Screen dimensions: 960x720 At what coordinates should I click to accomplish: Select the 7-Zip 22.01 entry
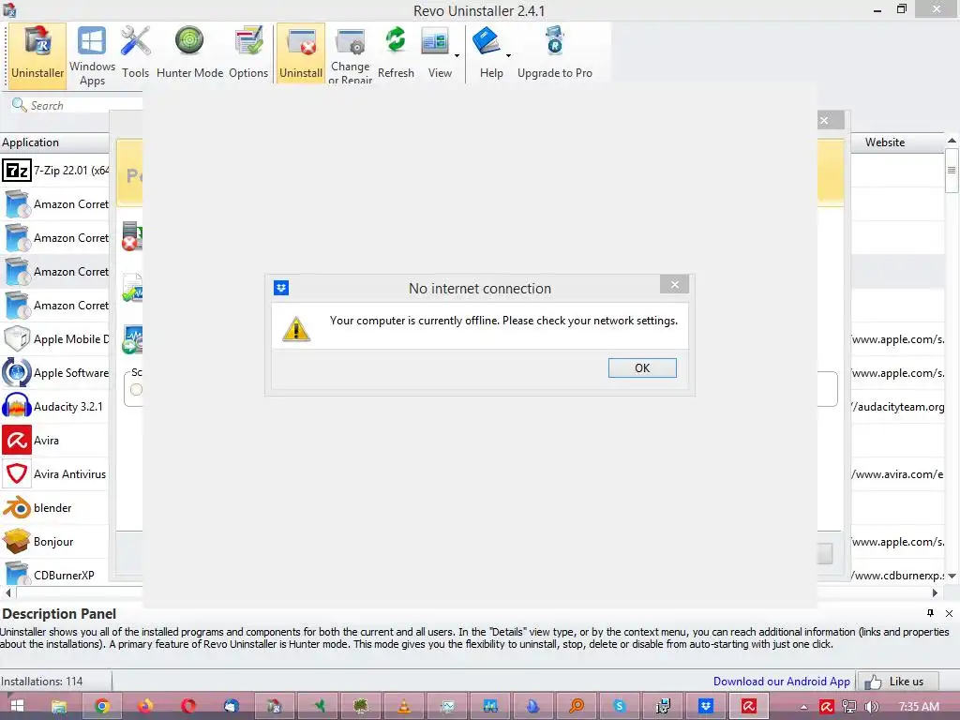click(55, 171)
